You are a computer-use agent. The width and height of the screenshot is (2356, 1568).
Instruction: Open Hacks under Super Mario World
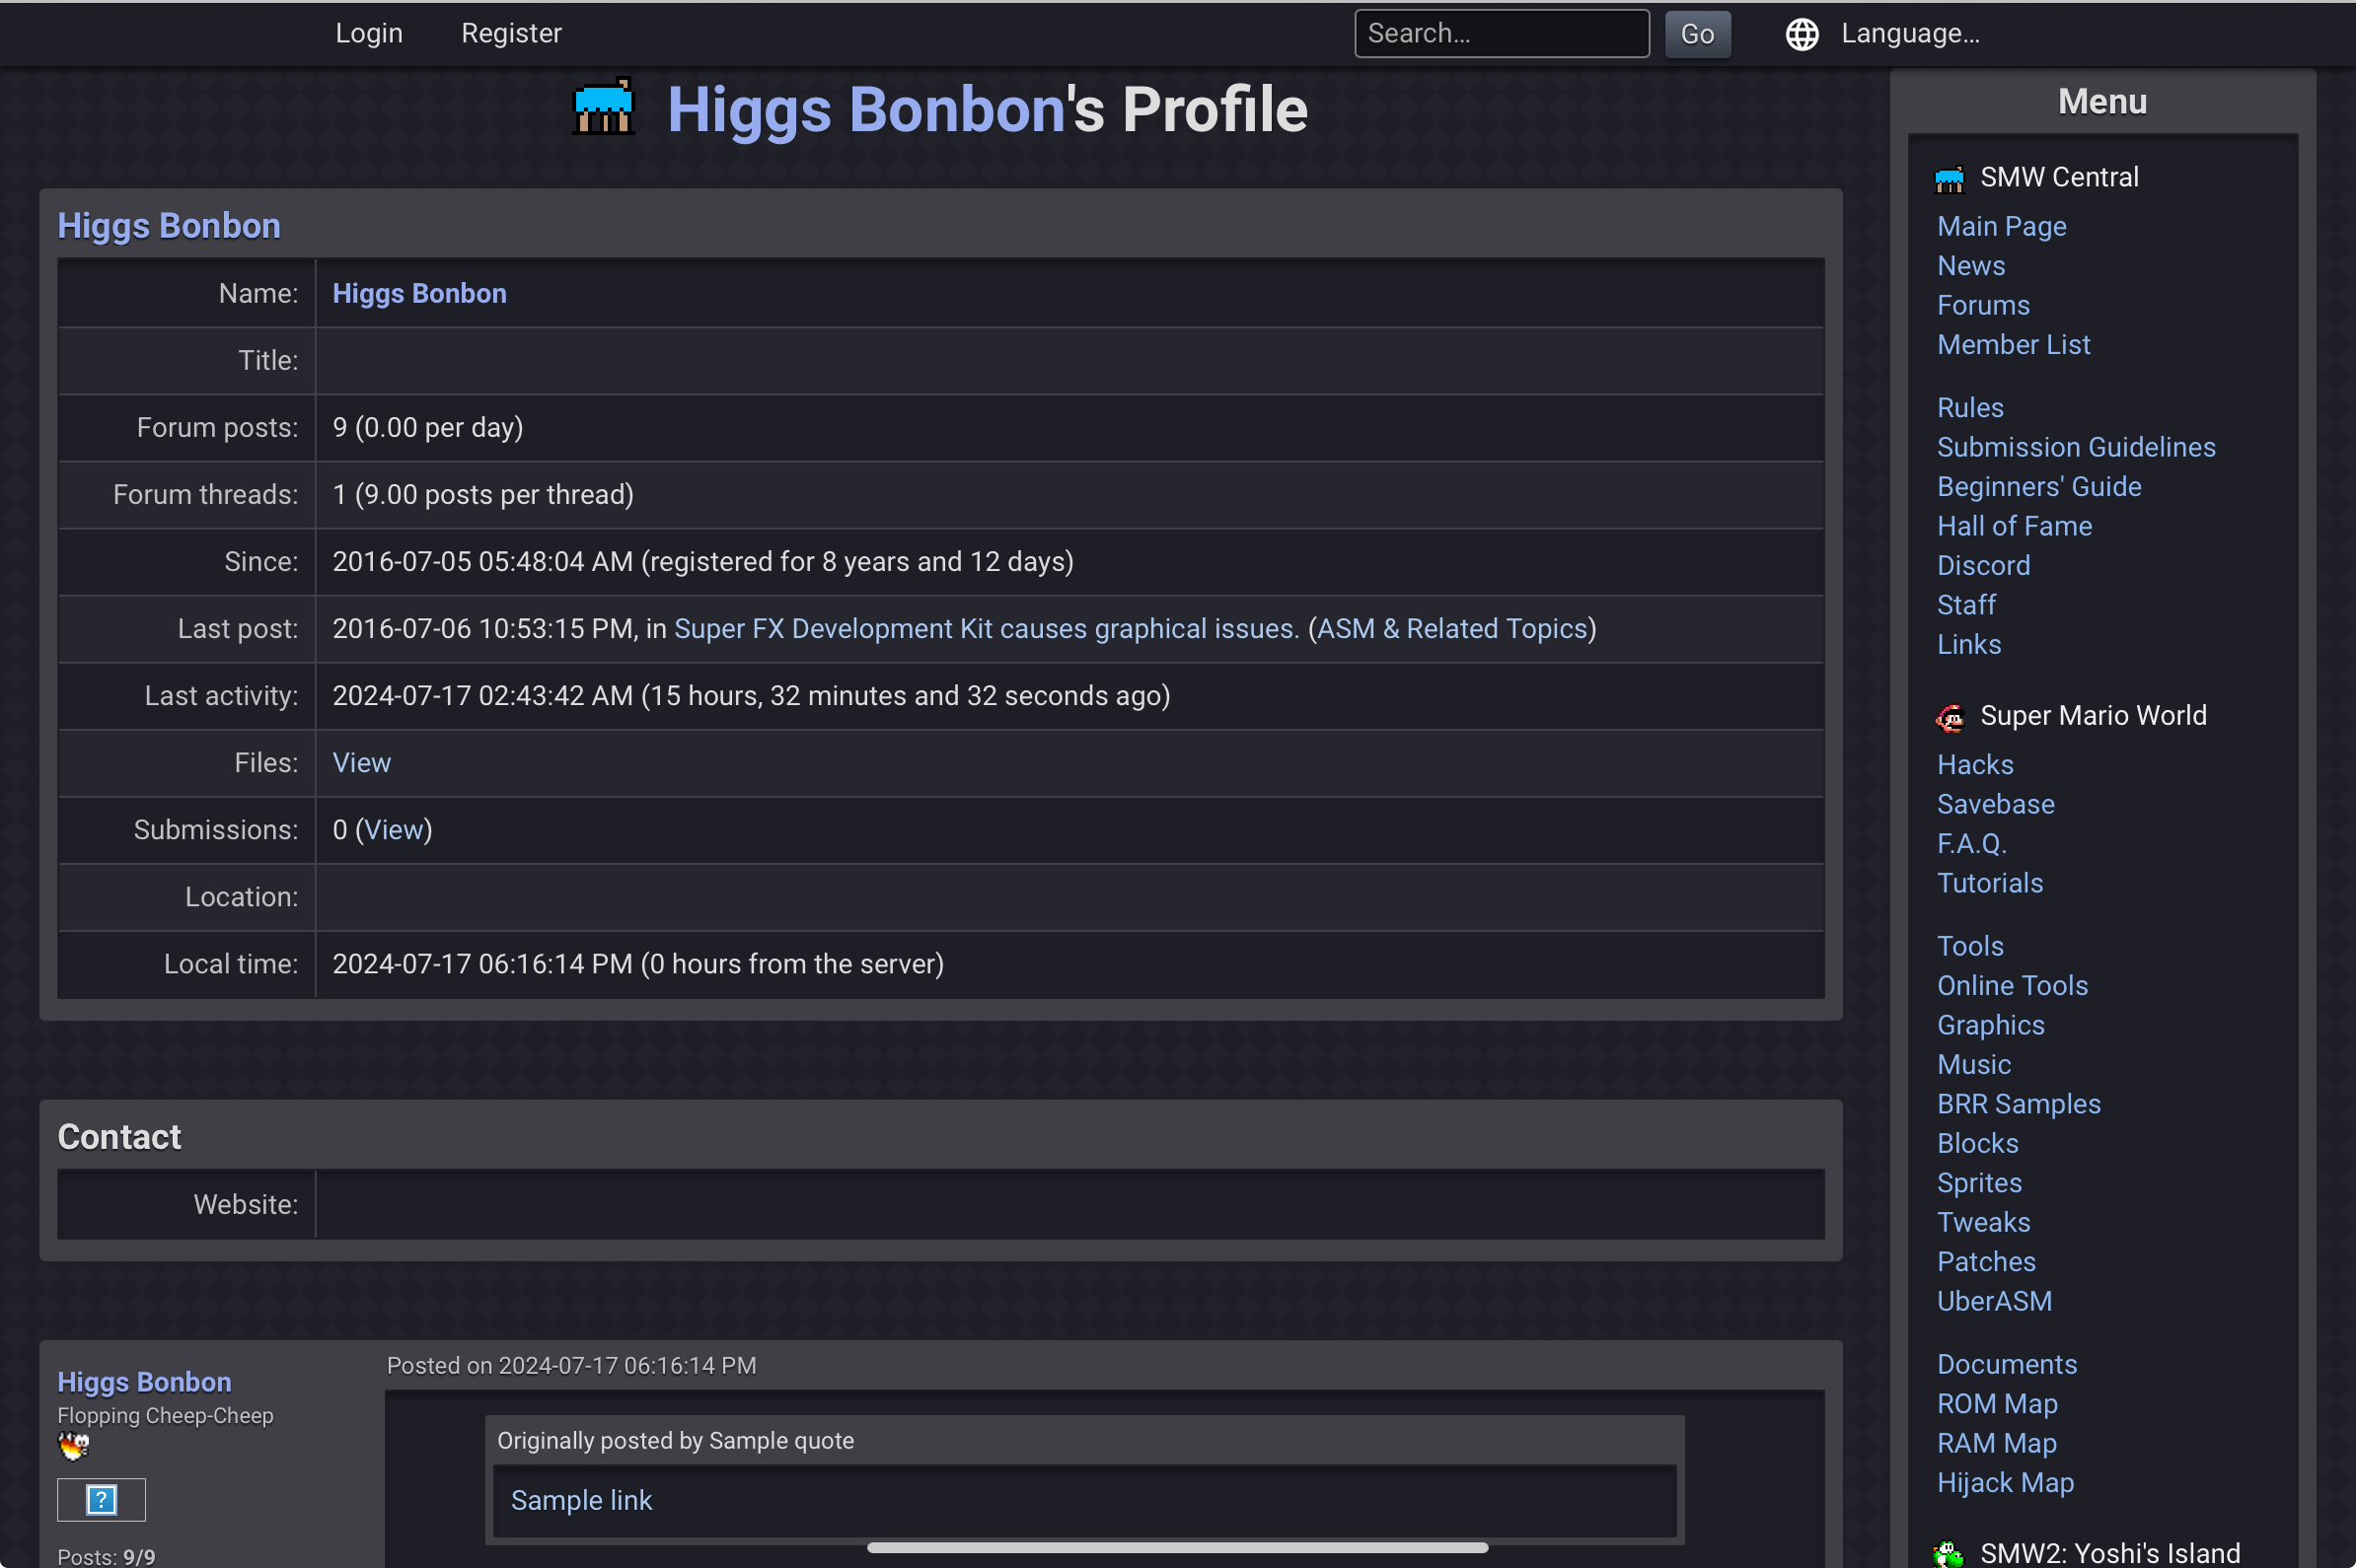click(1975, 764)
